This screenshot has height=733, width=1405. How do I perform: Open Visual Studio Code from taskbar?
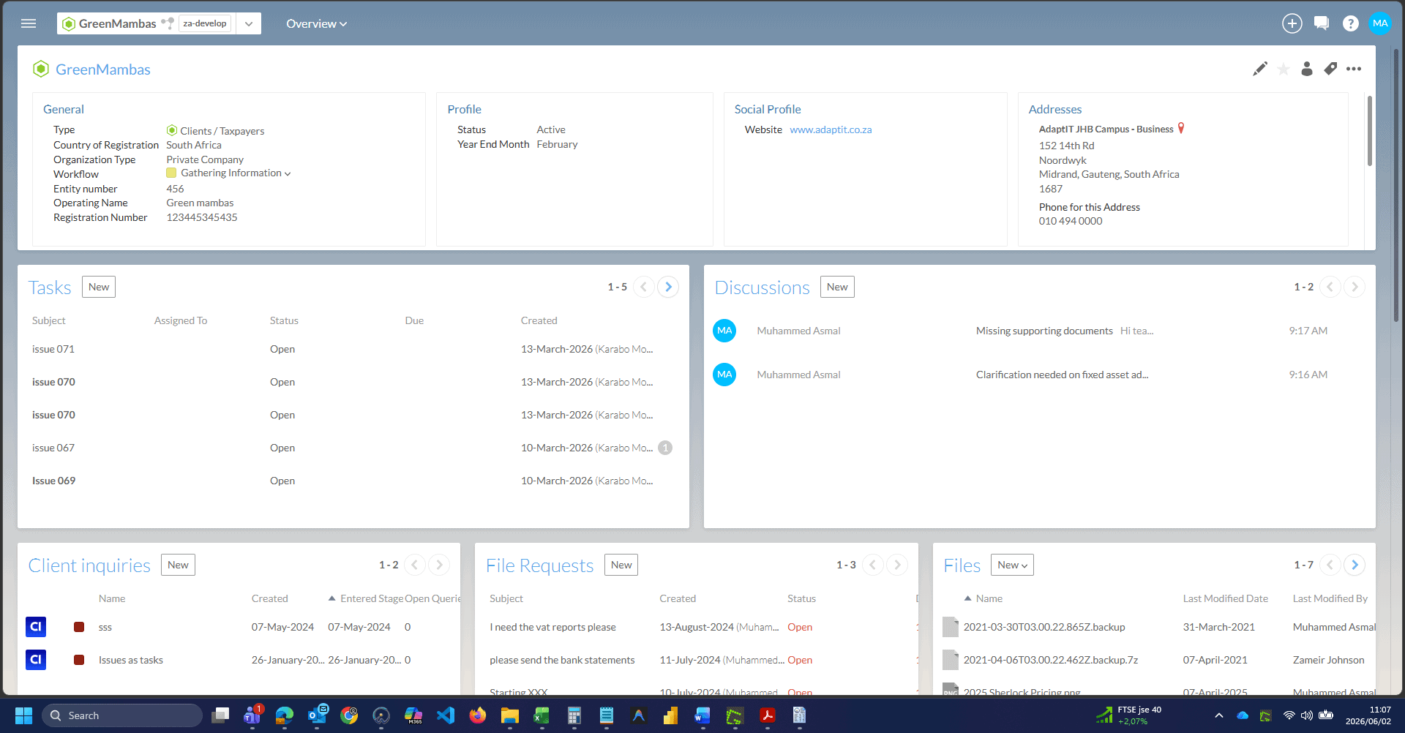[446, 715]
